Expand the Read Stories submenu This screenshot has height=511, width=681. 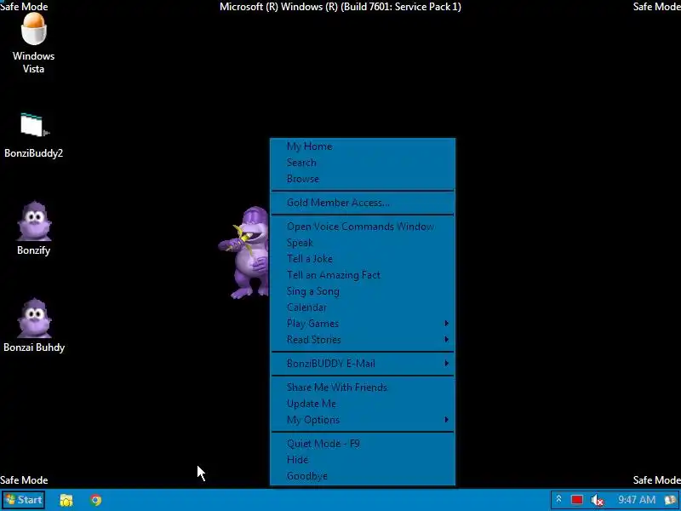pos(363,340)
